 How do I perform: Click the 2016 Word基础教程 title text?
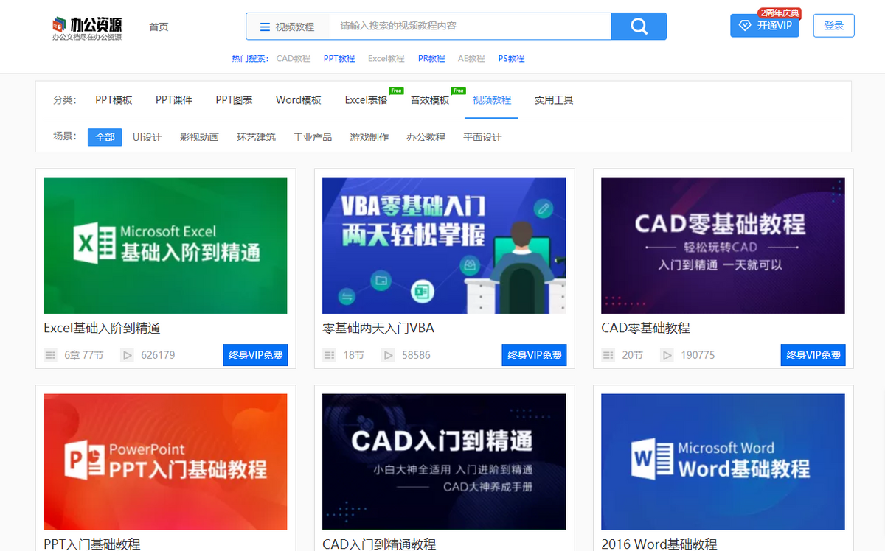point(659,544)
